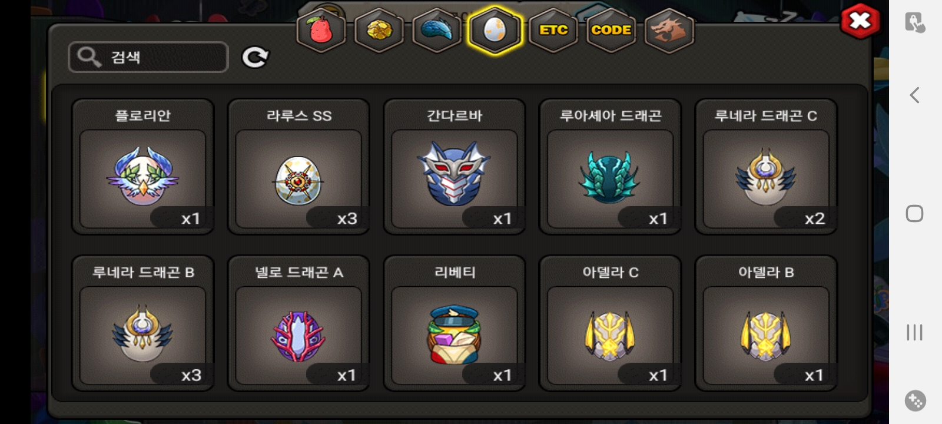This screenshot has width=942, height=424.
Task: Click the refresh arrow next to search
Action: click(255, 57)
